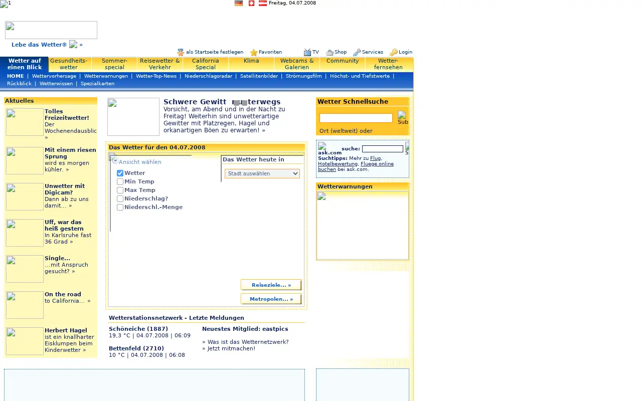Open the TV icon link
Viewport: 642px width, 401px height.
(307, 52)
